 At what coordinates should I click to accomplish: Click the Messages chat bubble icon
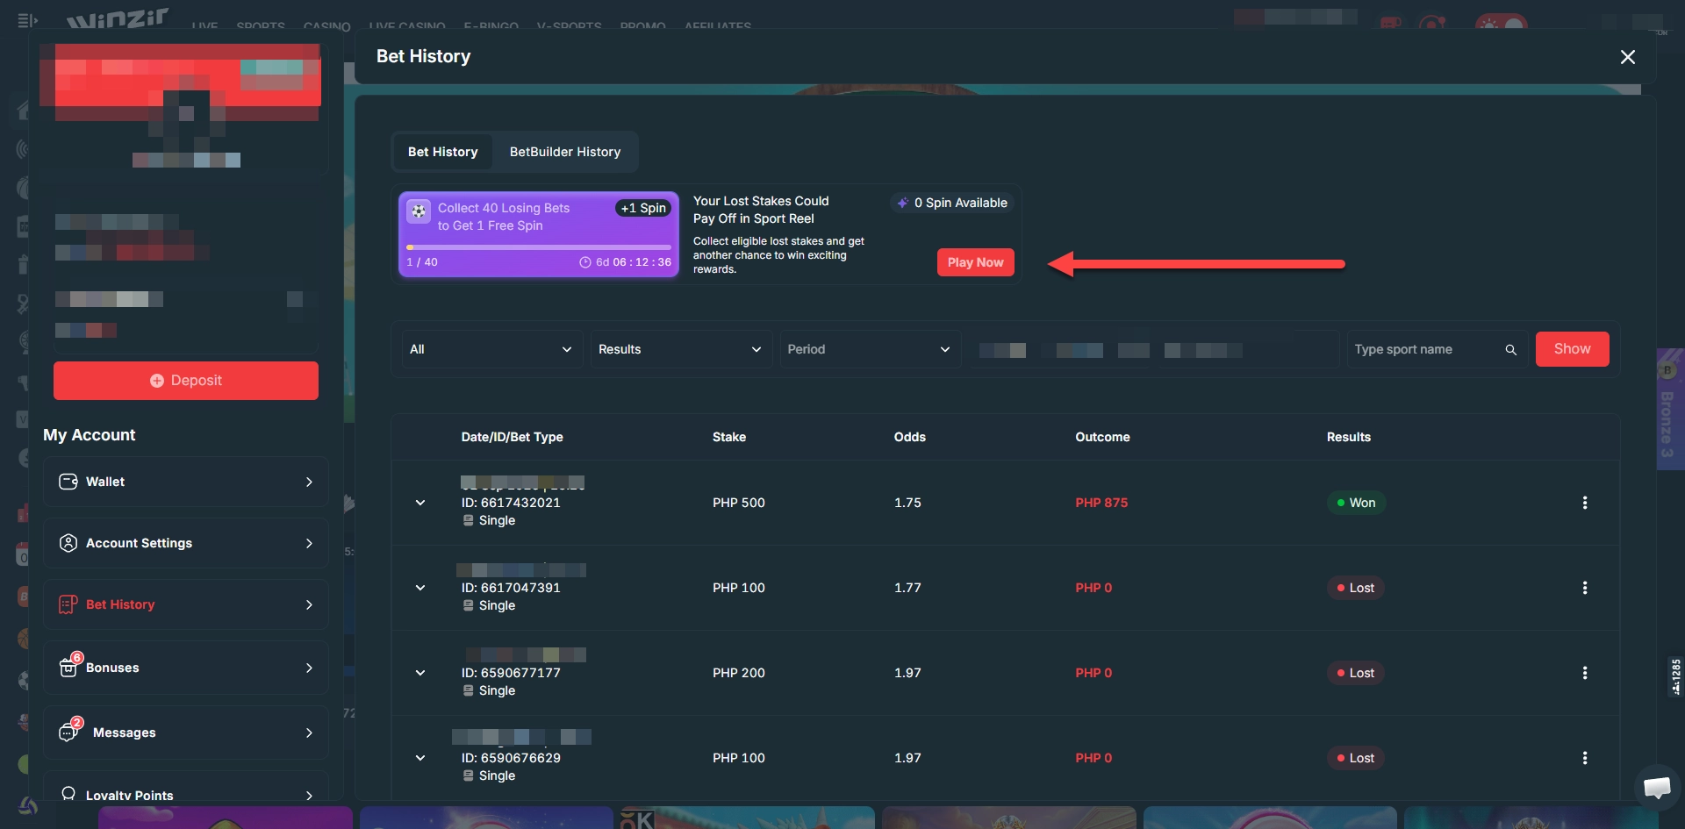69,731
